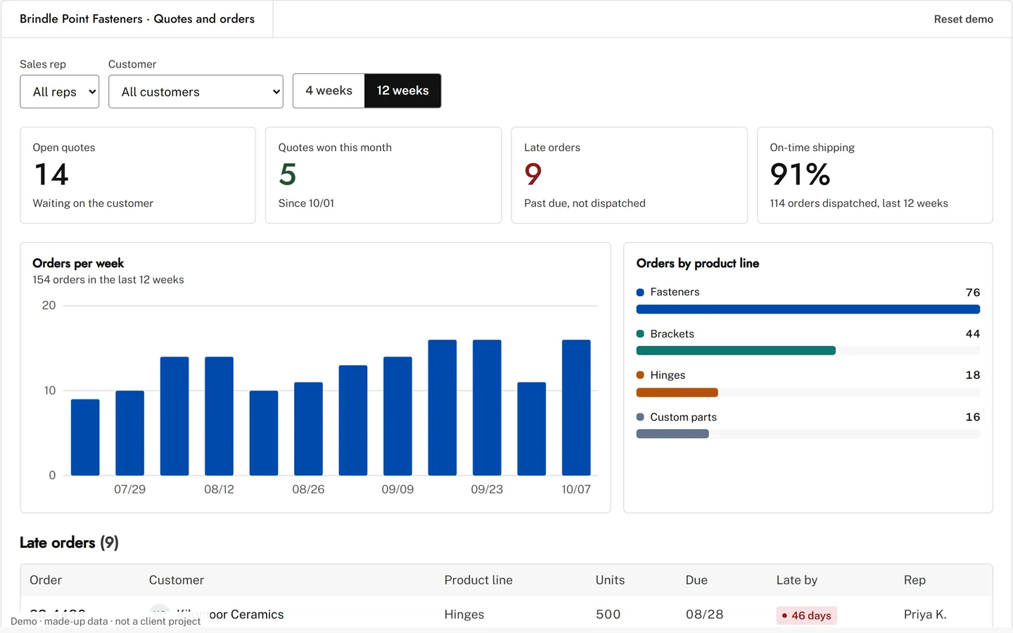Switch range to 4 weeks

coord(329,91)
